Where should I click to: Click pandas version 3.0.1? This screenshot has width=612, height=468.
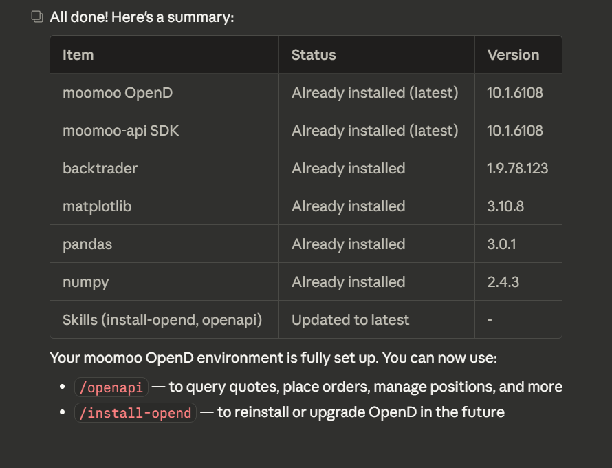click(x=501, y=244)
